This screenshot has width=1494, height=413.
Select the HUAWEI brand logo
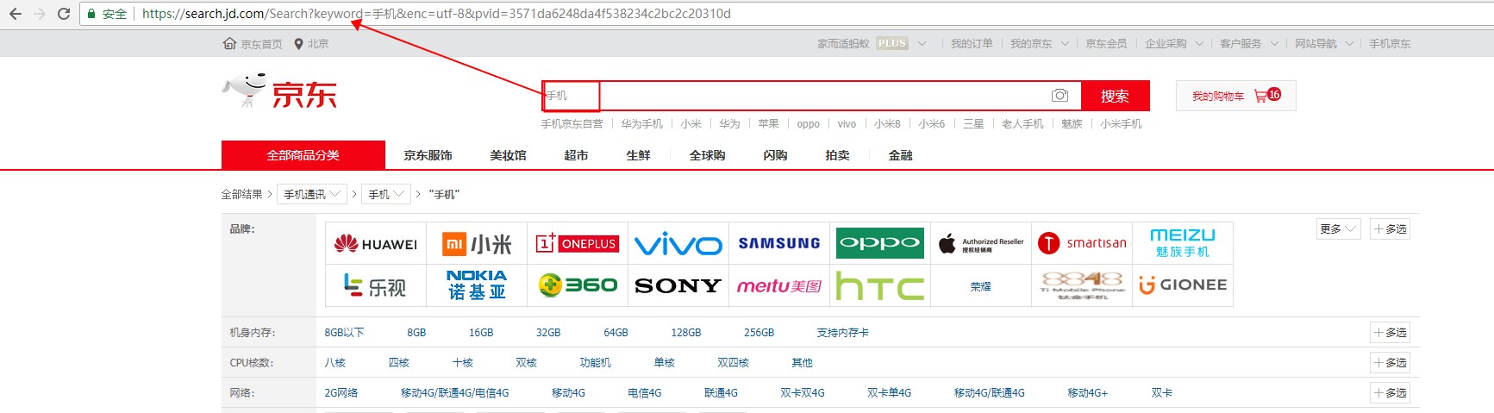click(376, 244)
